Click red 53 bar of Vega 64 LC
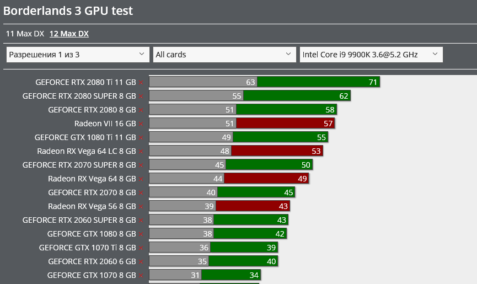Screen dimensions: 477x284 277,151
